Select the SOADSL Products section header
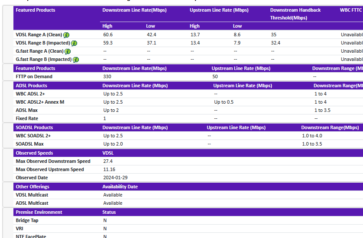363x238 pixels. (34, 127)
